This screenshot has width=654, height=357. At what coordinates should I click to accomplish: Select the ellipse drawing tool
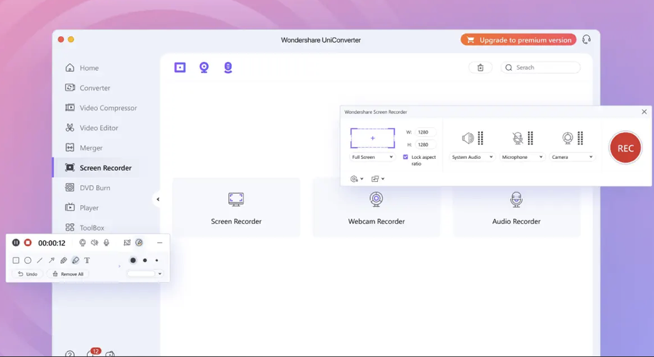(x=28, y=261)
